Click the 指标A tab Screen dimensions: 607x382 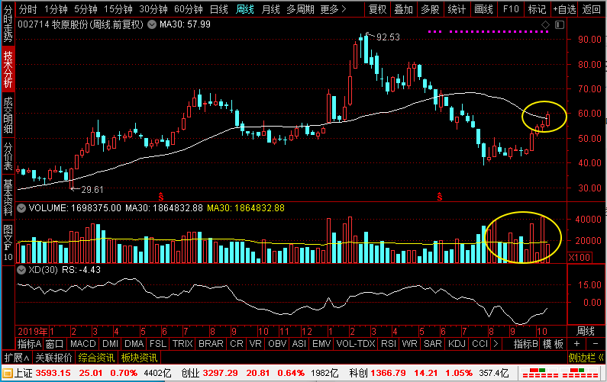click(29, 344)
